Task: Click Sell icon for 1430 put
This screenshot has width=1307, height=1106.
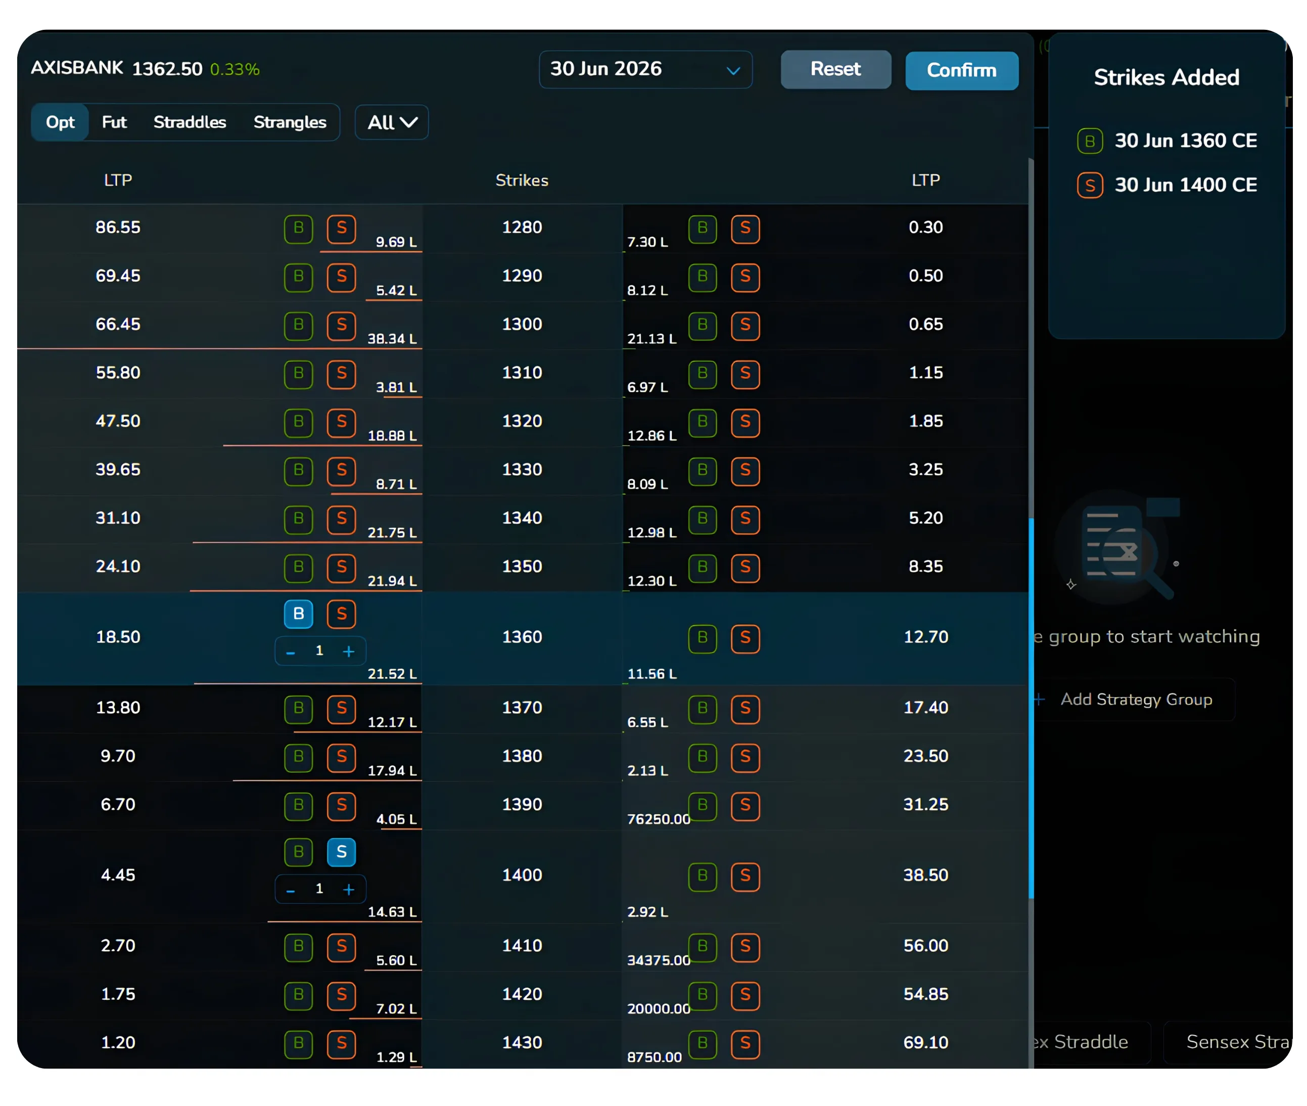Action: pyautogui.click(x=744, y=1044)
